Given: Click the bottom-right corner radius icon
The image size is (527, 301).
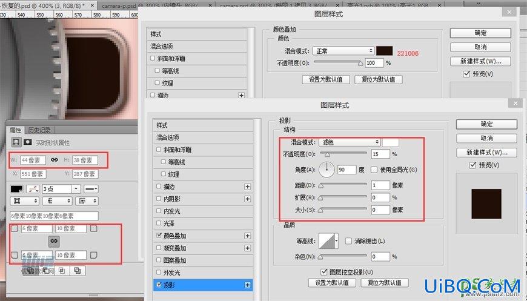Looking at the screenshot, I should pyautogui.click(x=94, y=256).
